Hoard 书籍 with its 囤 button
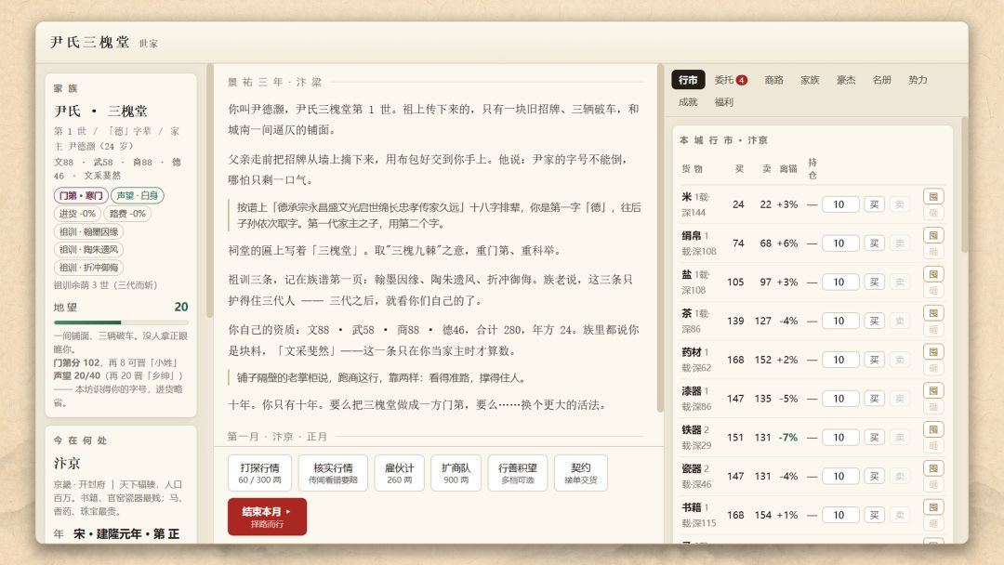1004x565 pixels. click(933, 507)
